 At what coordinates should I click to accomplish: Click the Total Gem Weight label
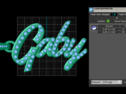tap(100, 14)
